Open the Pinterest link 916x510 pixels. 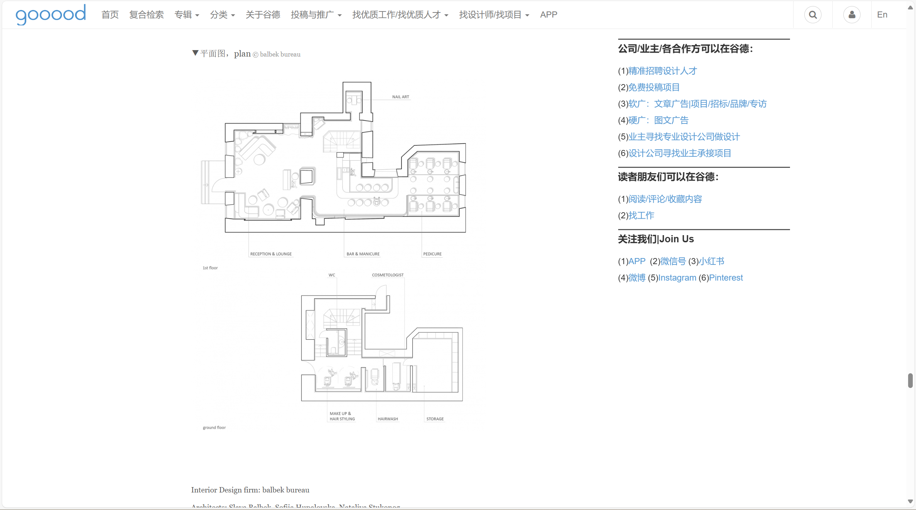tap(726, 278)
